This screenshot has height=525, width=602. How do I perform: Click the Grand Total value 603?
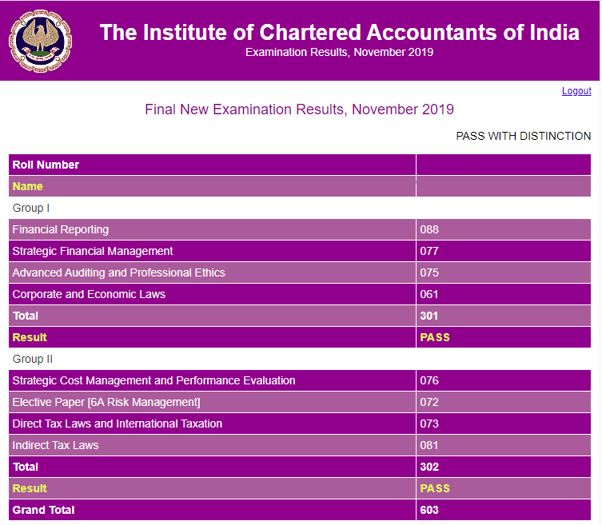[429, 510]
